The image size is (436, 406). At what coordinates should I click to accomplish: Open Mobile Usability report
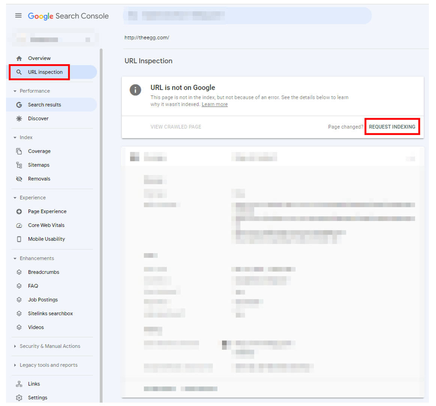[x=51, y=239]
